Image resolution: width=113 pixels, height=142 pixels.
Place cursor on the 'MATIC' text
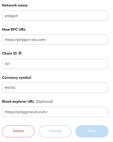click(10, 88)
